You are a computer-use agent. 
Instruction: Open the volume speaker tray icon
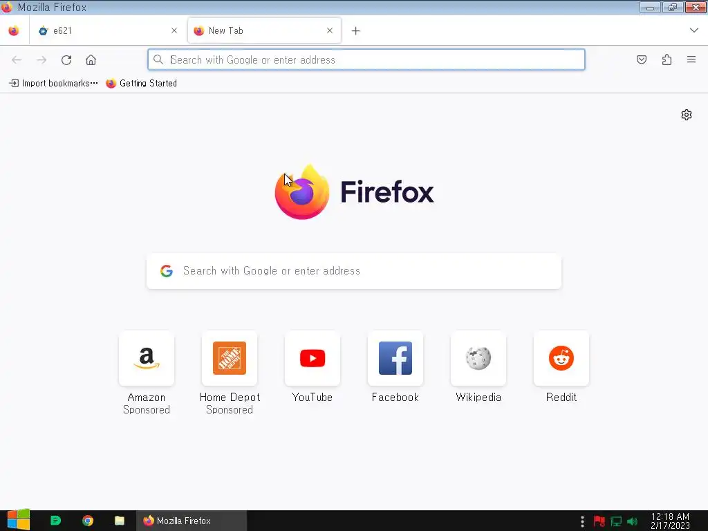(x=632, y=521)
